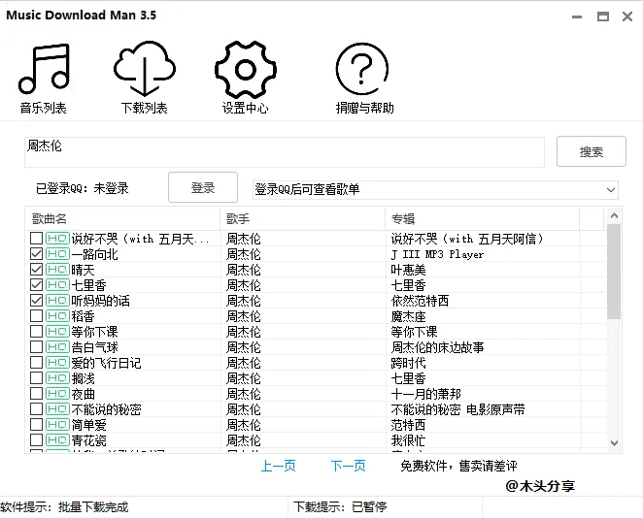Check the 青花瓷 checkbox

[x=37, y=440]
